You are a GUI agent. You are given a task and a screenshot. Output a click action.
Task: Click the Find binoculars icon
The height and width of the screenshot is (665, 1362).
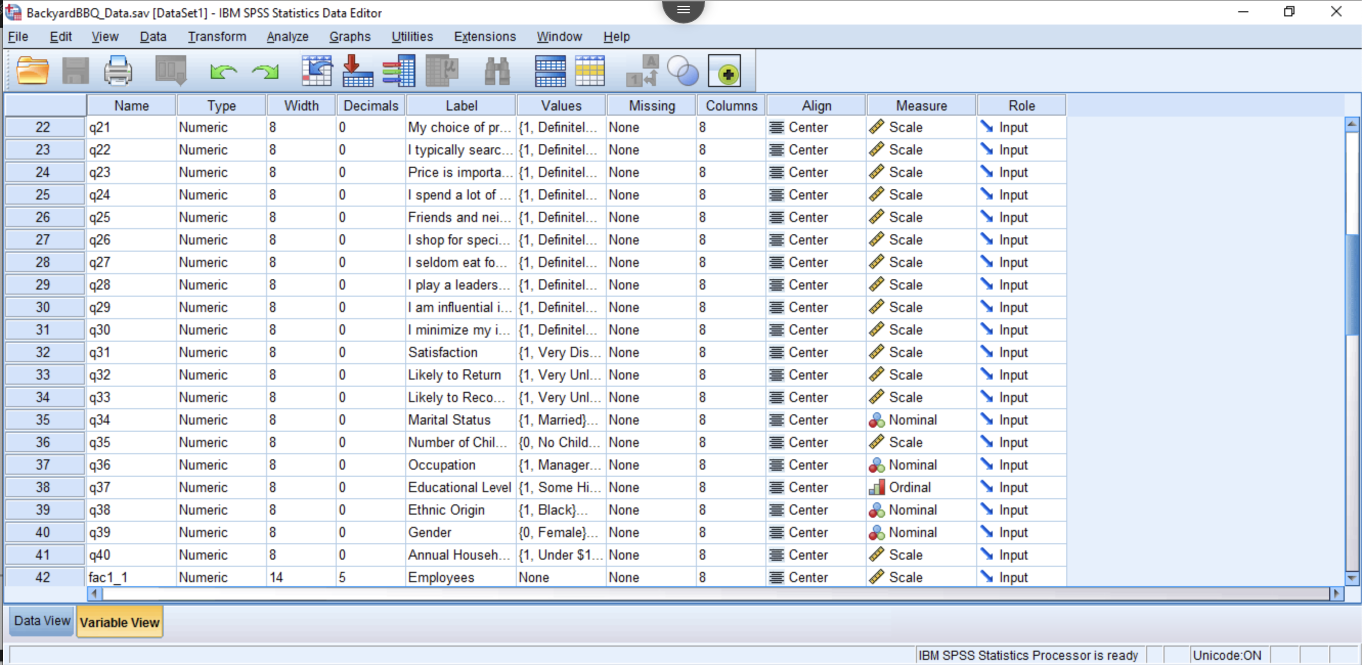click(x=497, y=70)
